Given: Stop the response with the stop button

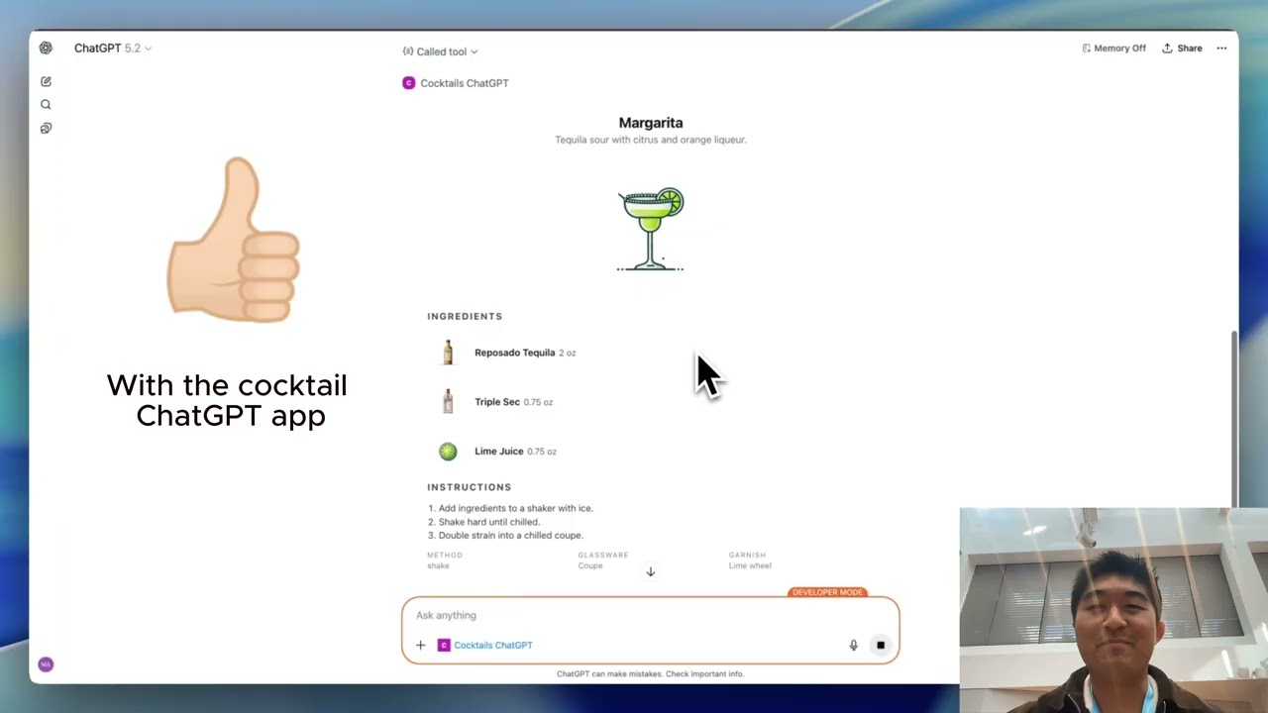Looking at the screenshot, I should (x=881, y=646).
